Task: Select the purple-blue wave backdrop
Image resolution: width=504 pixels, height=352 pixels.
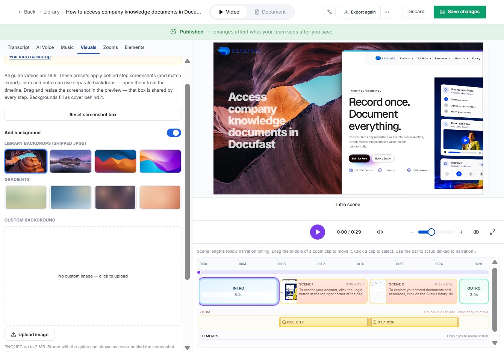Action: click(x=160, y=161)
